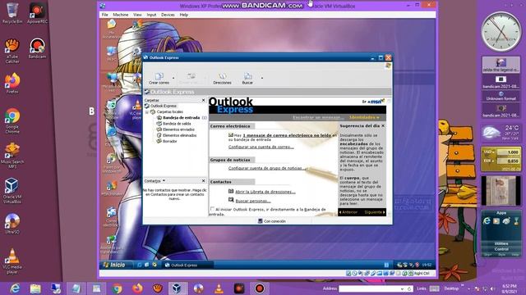Image resolution: width=526 pixels, height=295 pixels.
Task: Click the Google Chrome desktop icon
Action: pyautogui.click(x=12, y=121)
